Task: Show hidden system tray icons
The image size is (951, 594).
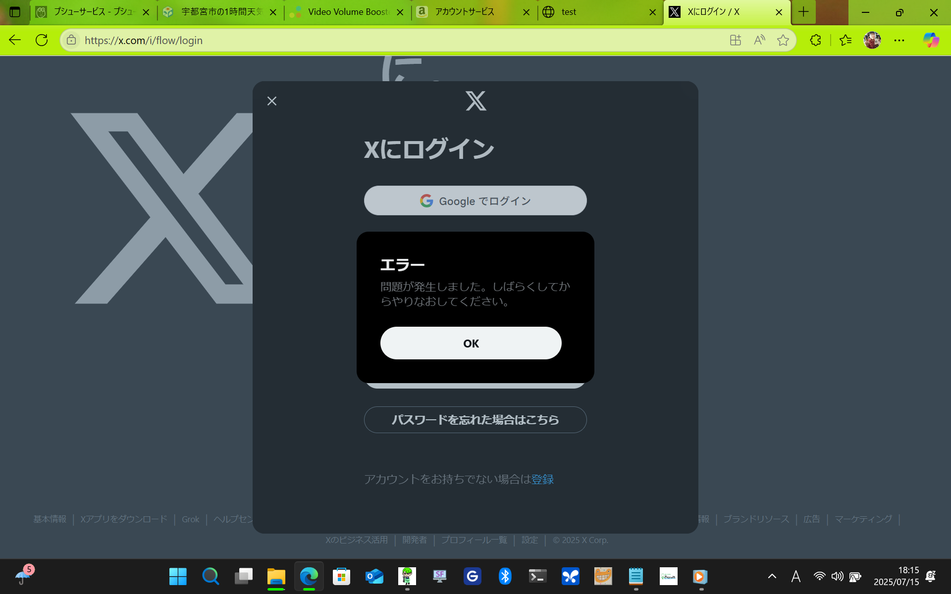Action: (x=772, y=576)
